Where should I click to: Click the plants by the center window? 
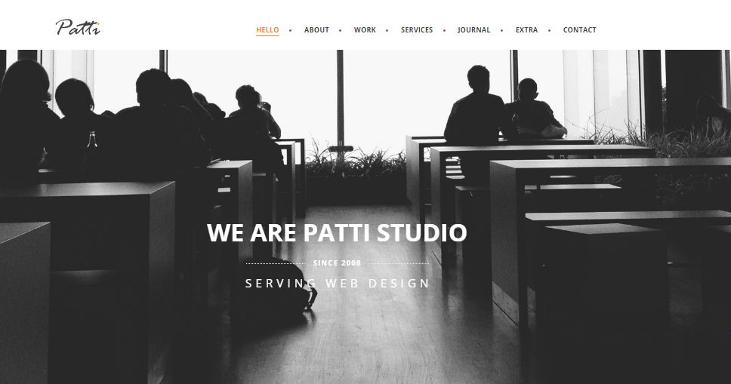355,161
